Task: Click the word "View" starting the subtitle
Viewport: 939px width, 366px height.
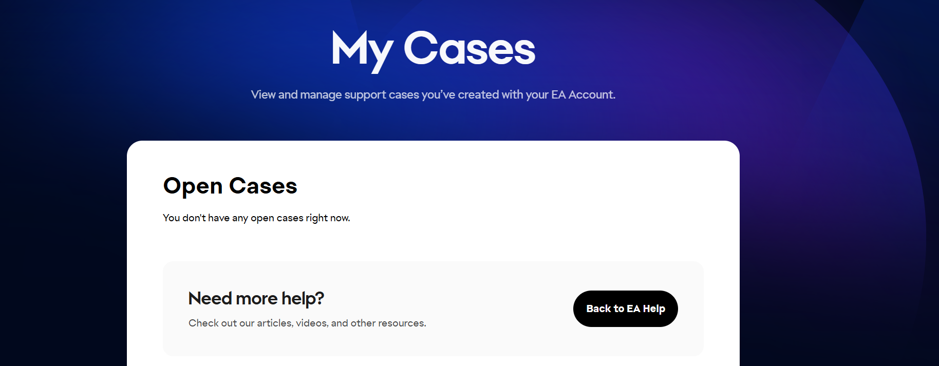Action: pos(263,94)
